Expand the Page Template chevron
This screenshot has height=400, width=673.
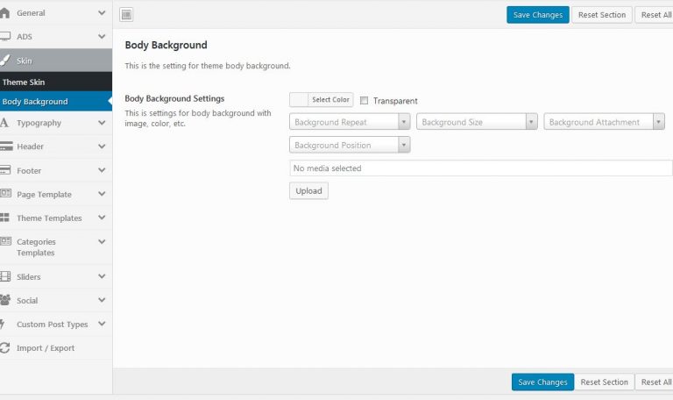tap(102, 194)
